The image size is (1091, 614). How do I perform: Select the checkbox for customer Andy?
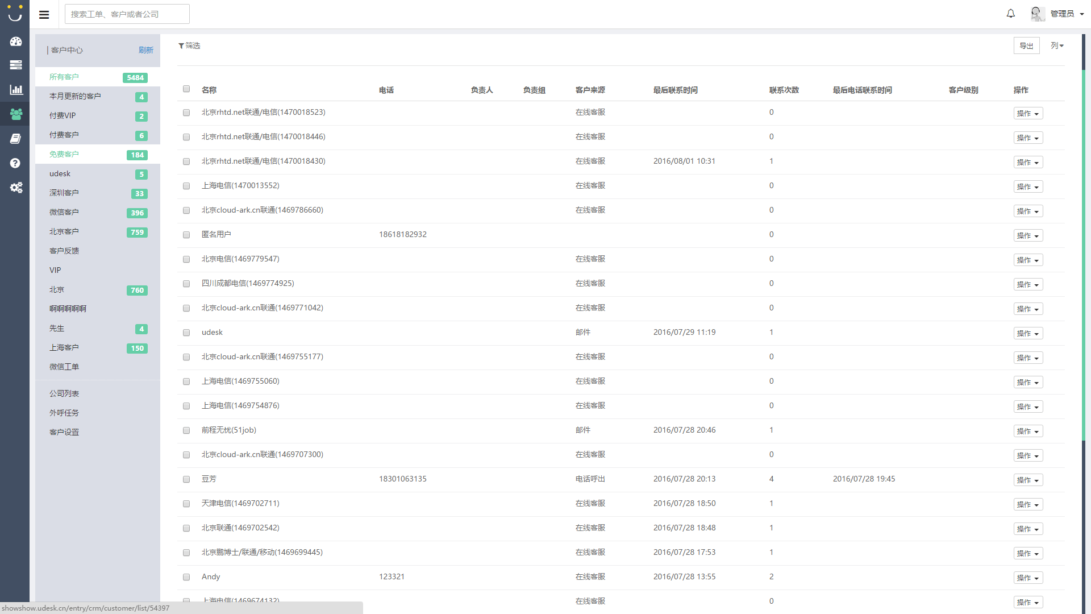(x=186, y=577)
